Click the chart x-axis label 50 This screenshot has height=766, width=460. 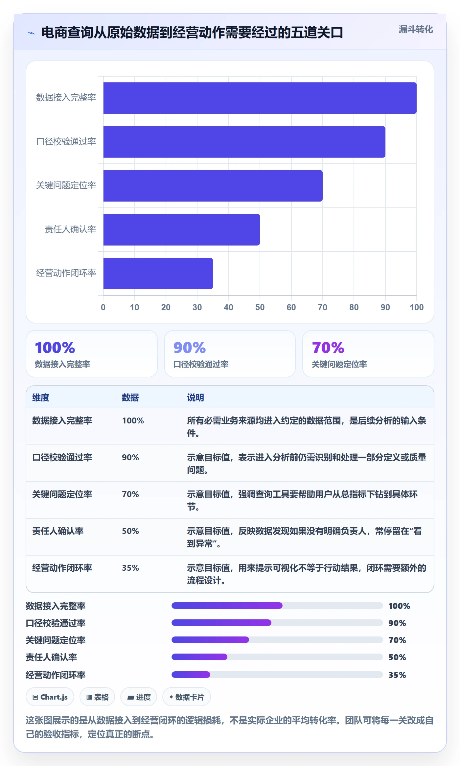260,307
